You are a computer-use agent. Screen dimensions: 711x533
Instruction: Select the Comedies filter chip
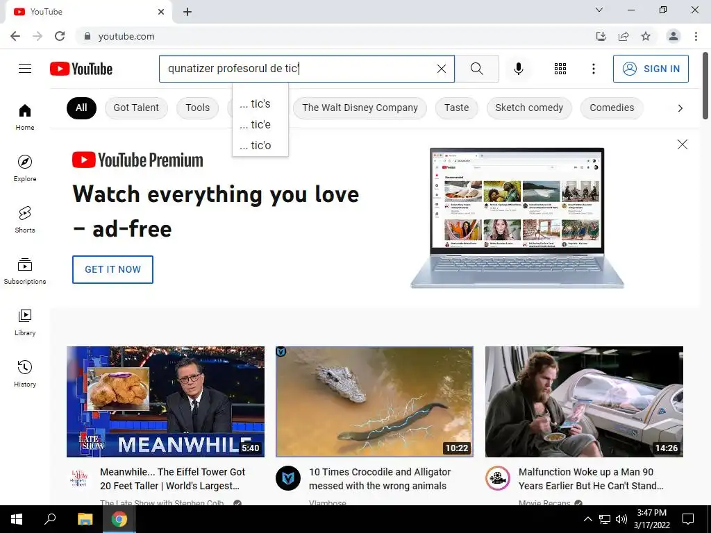612,108
